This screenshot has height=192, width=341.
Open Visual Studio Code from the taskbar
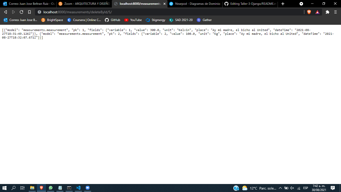point(78,188)
